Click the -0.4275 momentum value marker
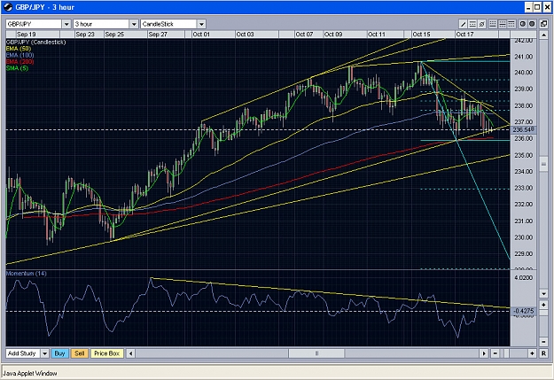Image resolution: width=554 pixels, height=380 pixels. click(x=523, y=311)
